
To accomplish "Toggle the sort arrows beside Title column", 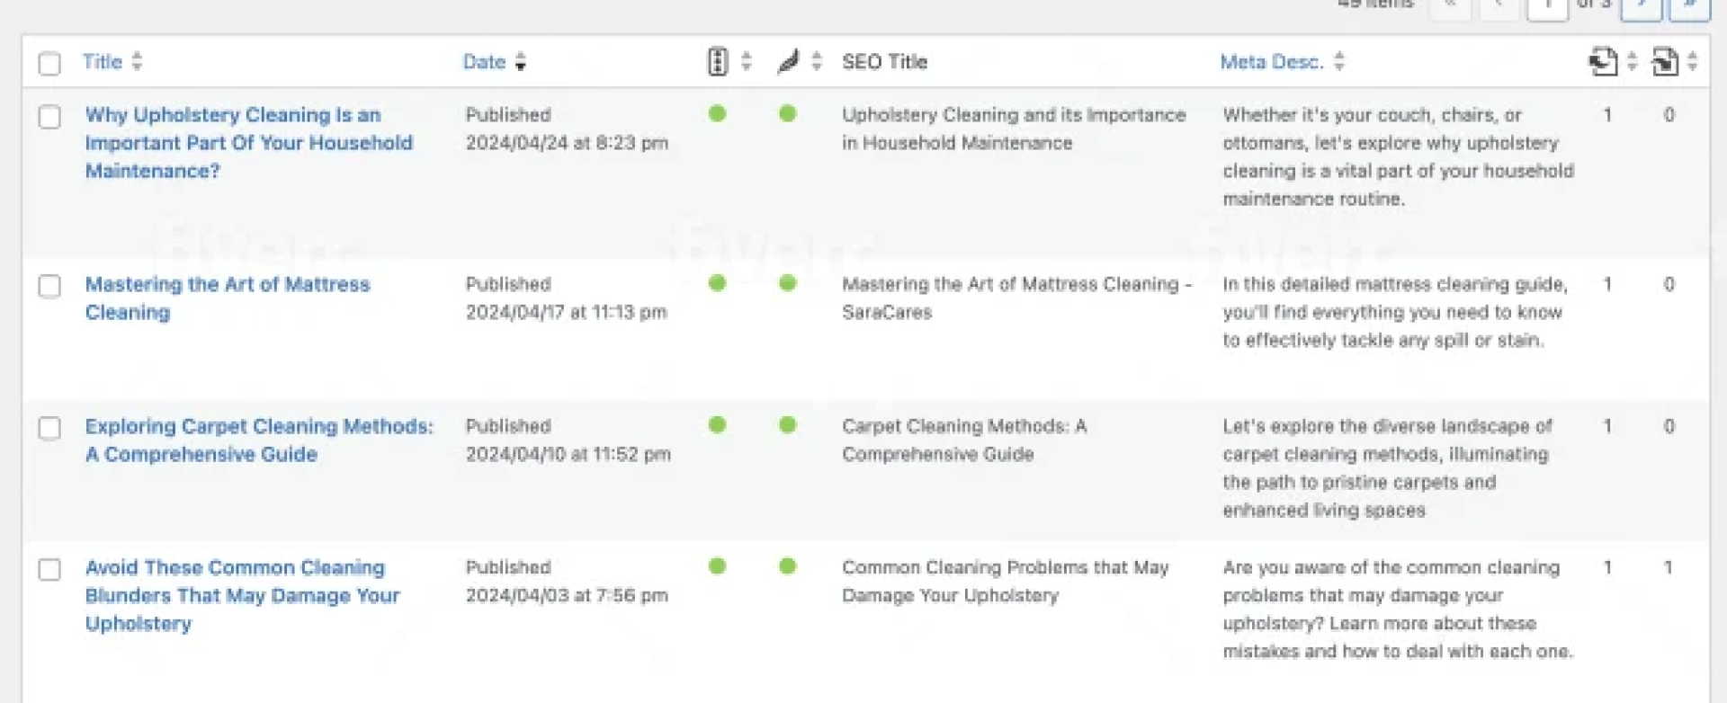I will (x=137, y=62).
